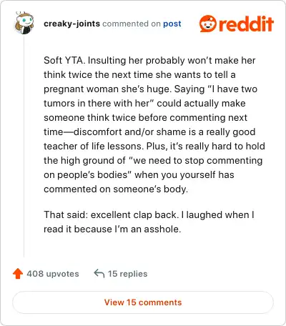
Task: Click the final line "read it because"
Action: click(112, 229)
